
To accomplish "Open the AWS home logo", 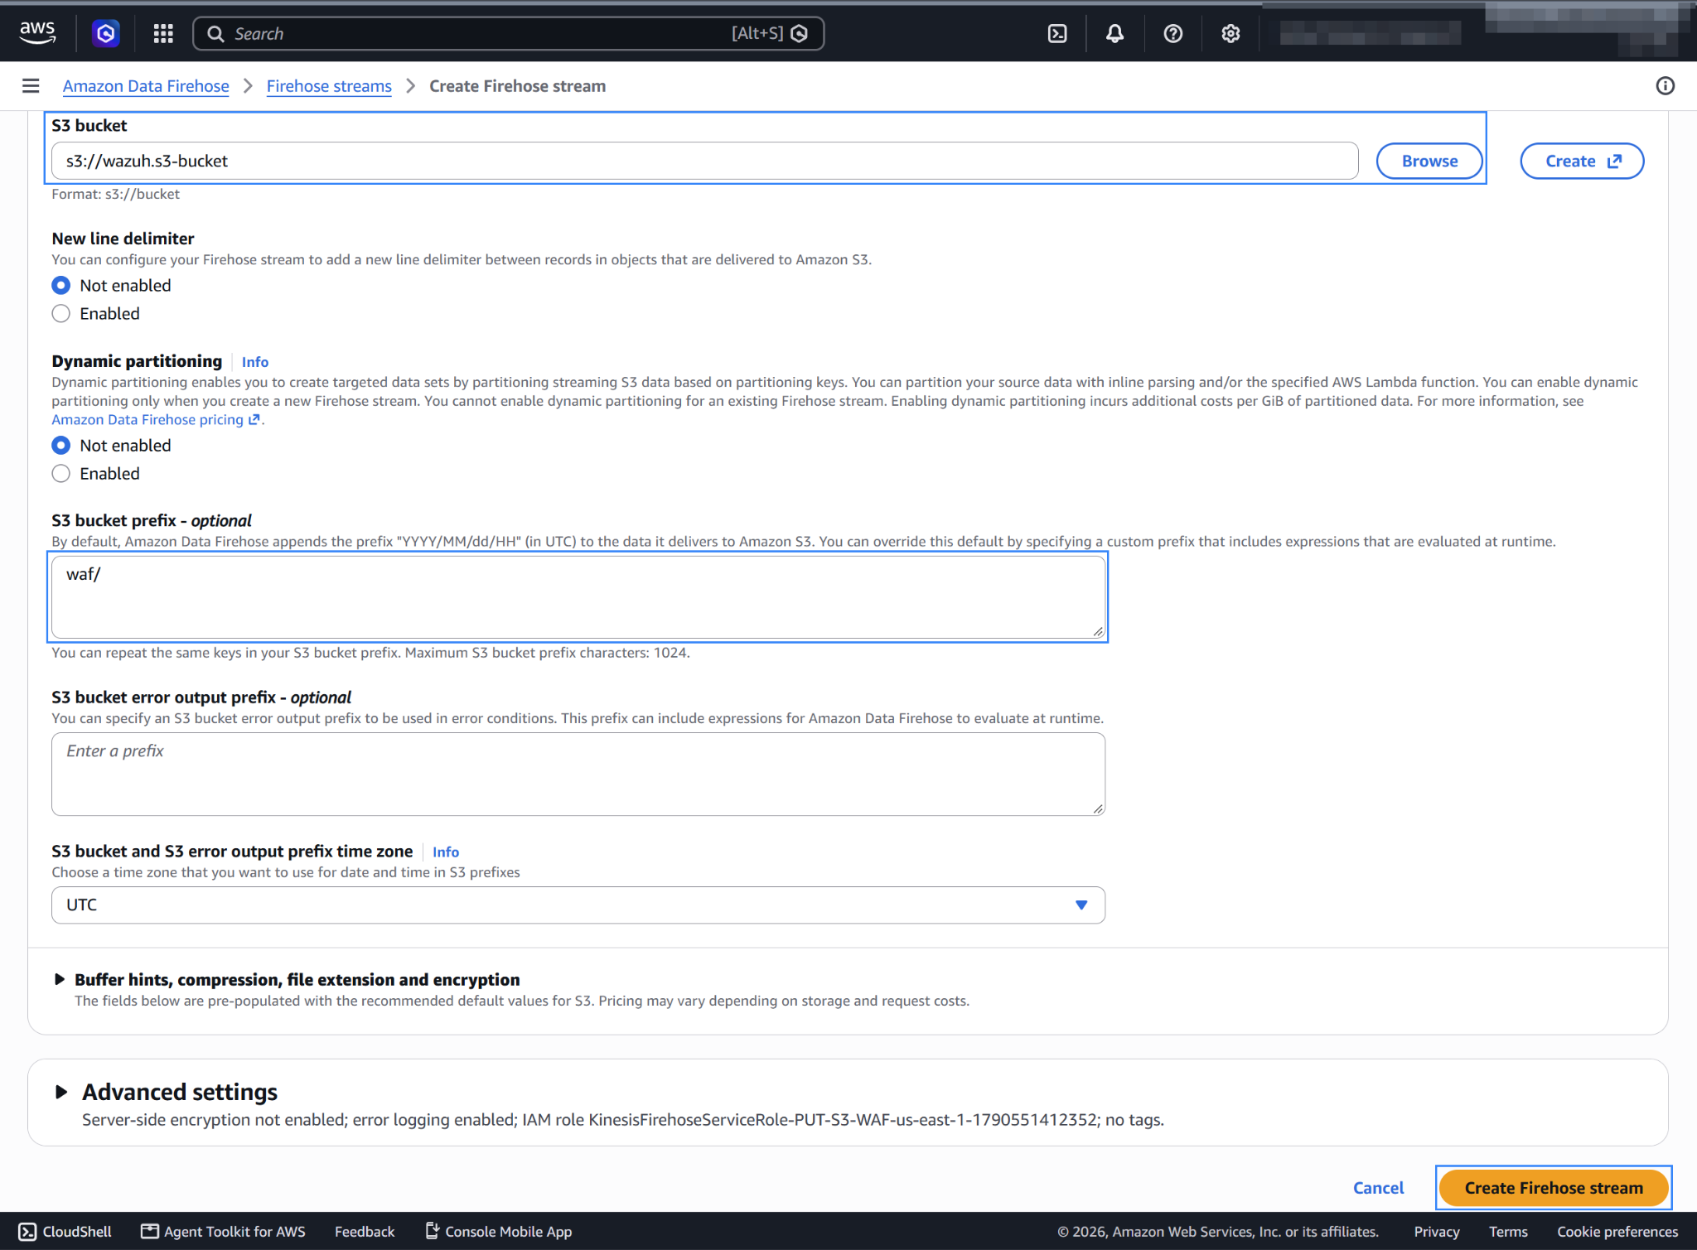I will 37,33.
